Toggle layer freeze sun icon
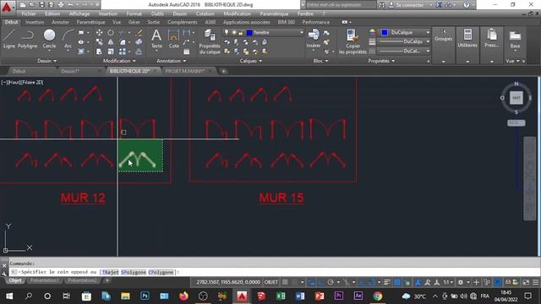Viewport: 541px width, 304px height. 233,32
